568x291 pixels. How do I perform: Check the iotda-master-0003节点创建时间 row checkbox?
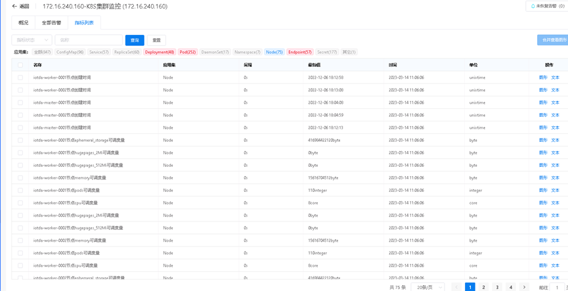click(20, 127)
